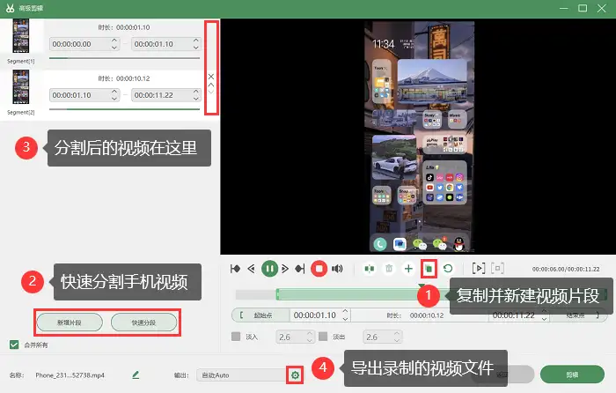Click the 00:00:06.00/00:00:11.22 time readout

566,269
